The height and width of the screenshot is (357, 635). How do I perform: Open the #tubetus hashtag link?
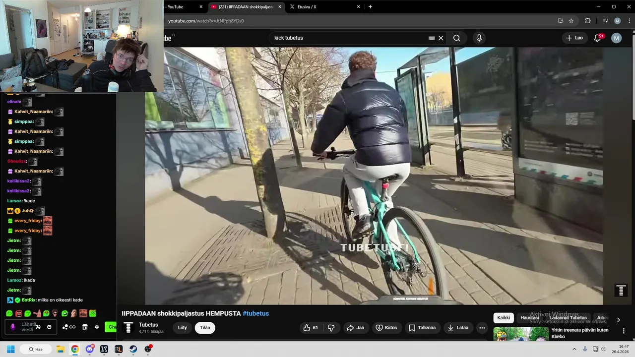tap(255, 313)
